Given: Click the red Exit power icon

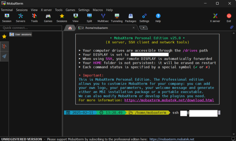Looking at the screenshot, I should pyautogui.click(x=229, y=18).
